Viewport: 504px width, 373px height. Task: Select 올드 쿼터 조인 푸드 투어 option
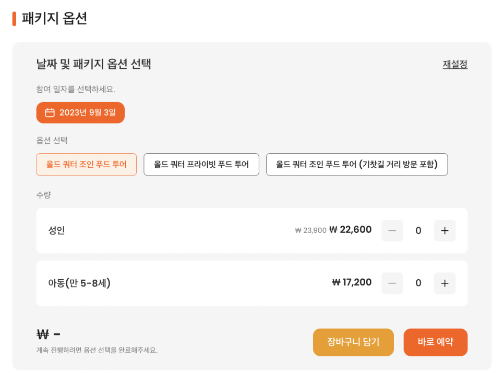coord(87,164)
